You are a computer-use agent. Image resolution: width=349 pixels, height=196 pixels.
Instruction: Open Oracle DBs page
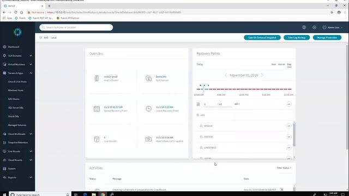(x=13, y=117)
